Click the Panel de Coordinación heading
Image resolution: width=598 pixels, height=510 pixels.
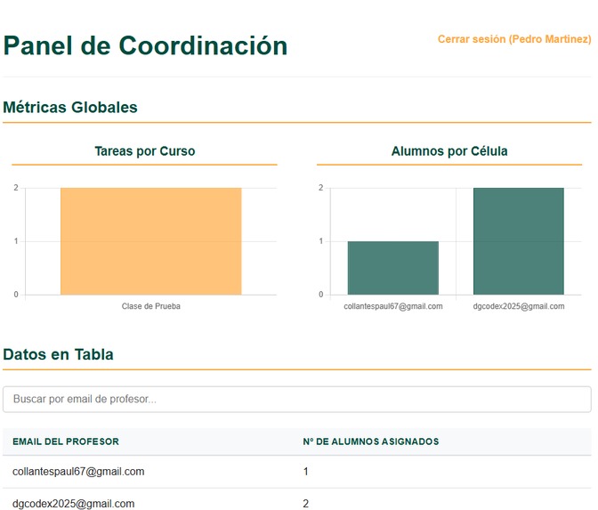coord(145,45)
